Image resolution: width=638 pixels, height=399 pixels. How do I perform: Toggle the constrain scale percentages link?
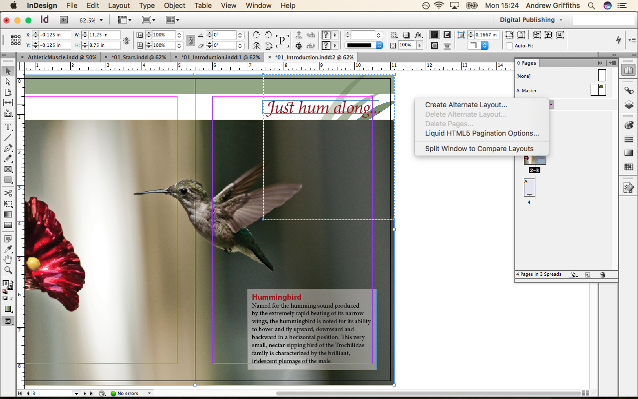click(x=191, y=40)
